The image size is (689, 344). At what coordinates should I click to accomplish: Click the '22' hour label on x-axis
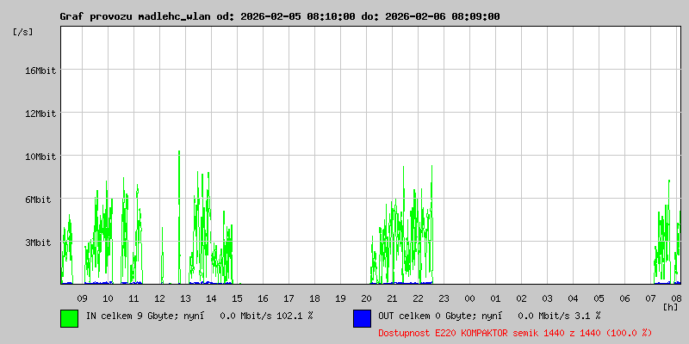click(x=418, y=298)
